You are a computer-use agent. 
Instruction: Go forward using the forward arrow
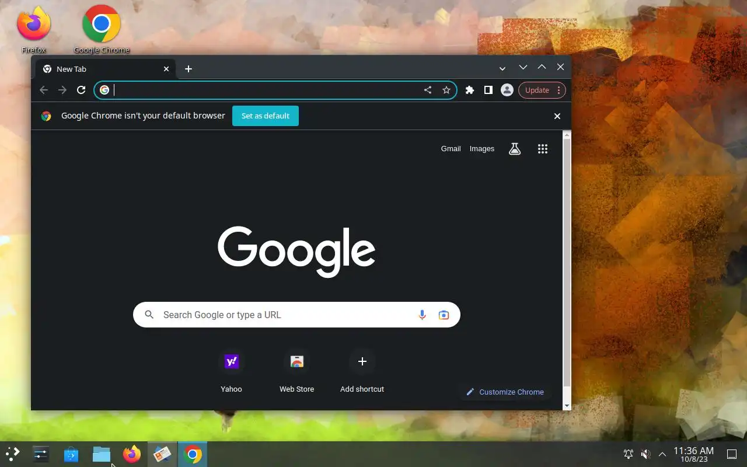click(x=62, y=90)
